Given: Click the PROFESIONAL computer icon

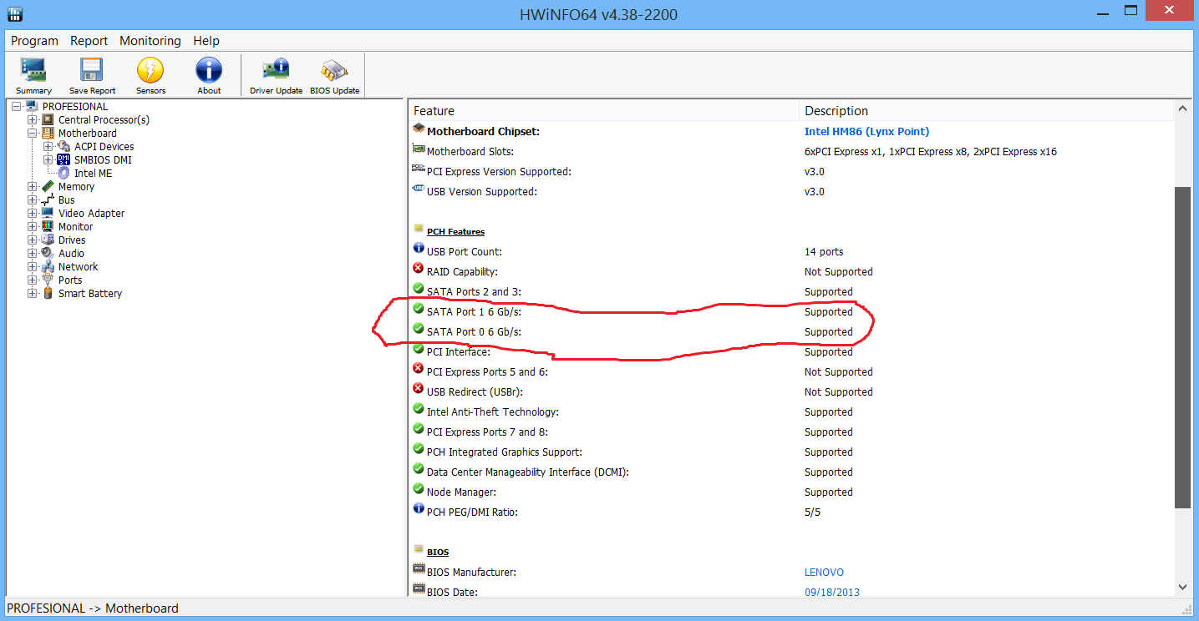Looking at the screenshot, I should coord(33,106).
